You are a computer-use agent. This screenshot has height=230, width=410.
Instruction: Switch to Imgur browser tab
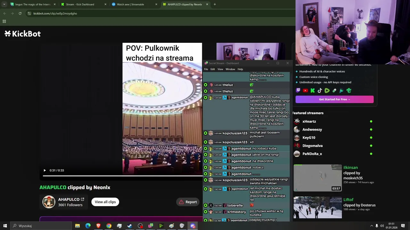[x=33, y=4]
